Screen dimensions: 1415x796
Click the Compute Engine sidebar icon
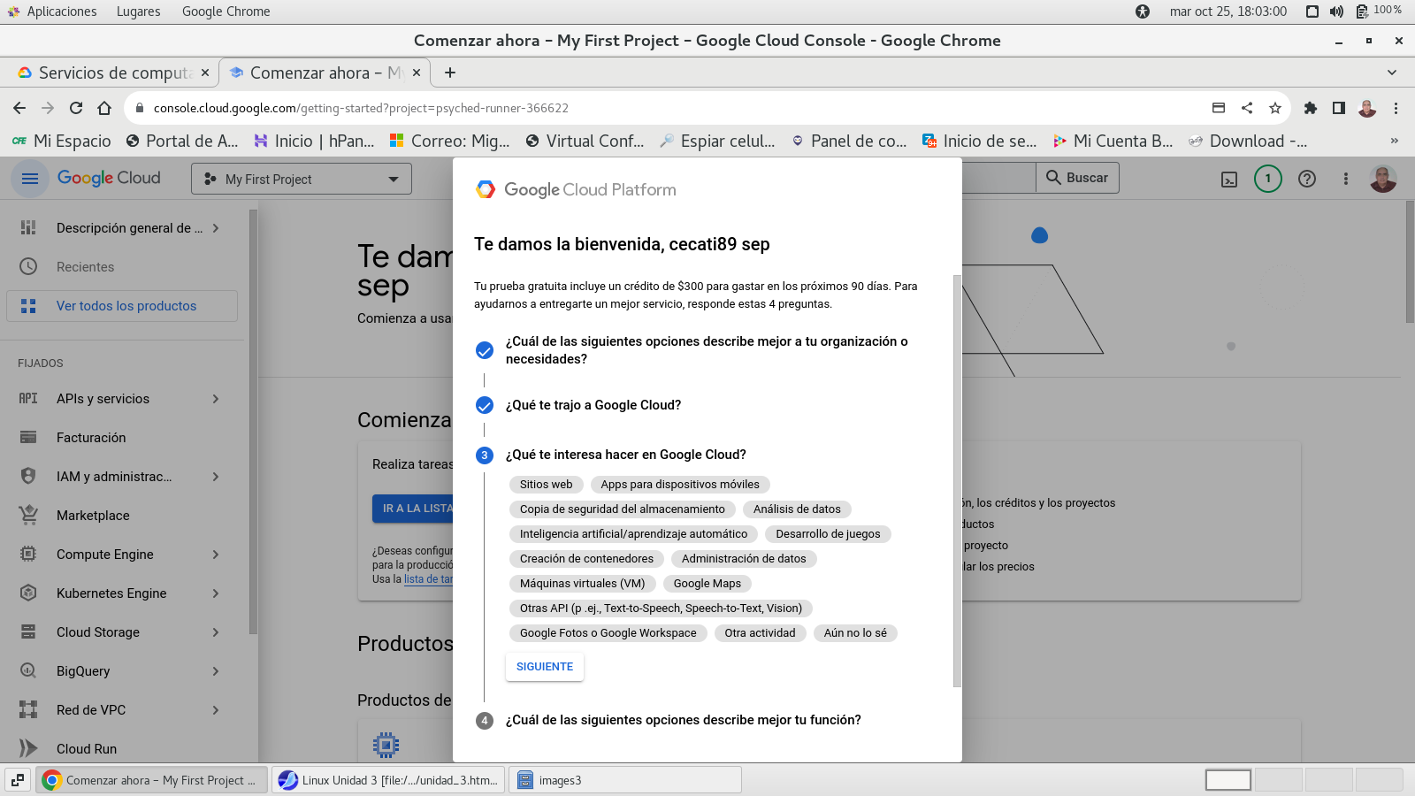28,555
